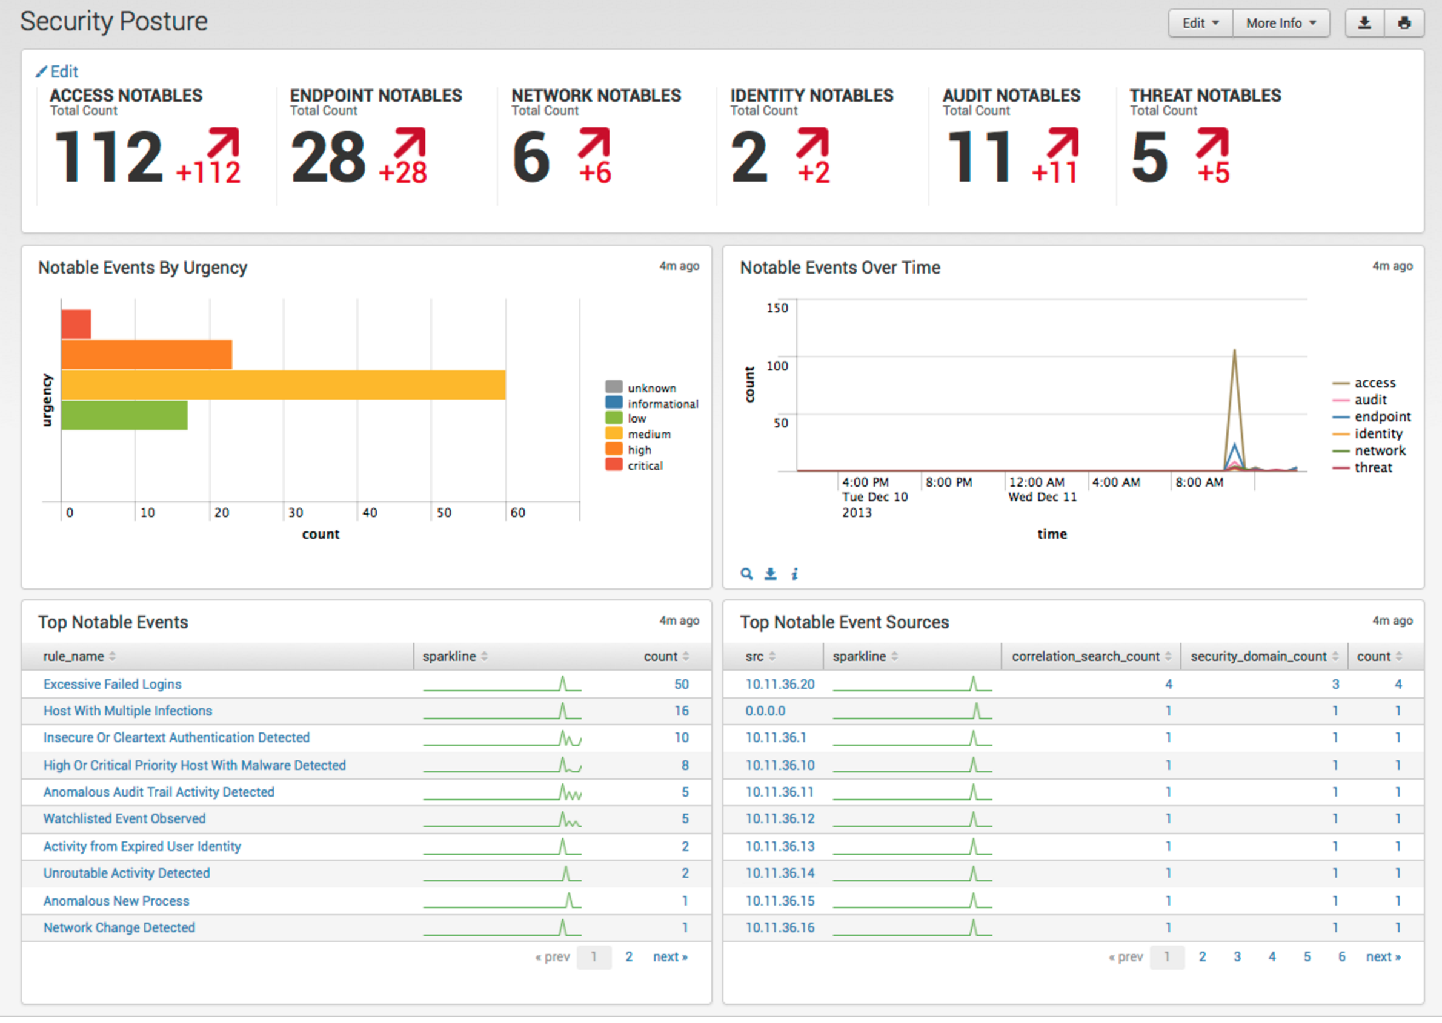Click the high urgency orange bar
This screenshot has width=1442, height=1023.
point(147,355)
